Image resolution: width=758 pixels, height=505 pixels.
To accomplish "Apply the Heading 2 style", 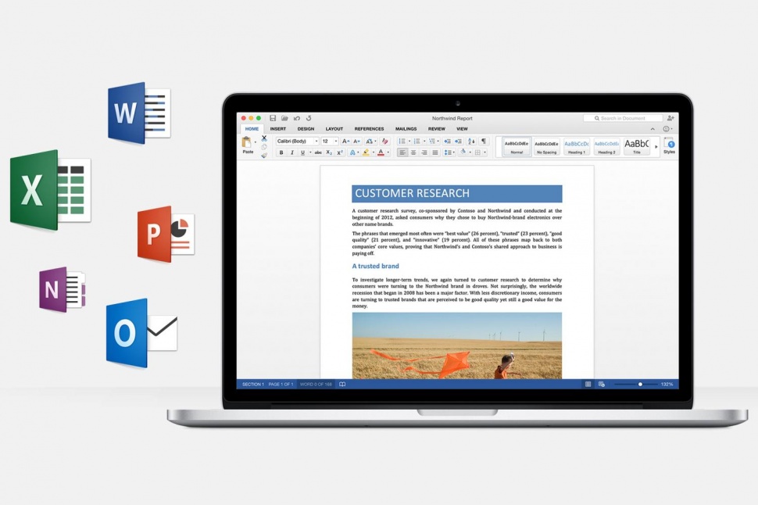I will pos(606,146).
